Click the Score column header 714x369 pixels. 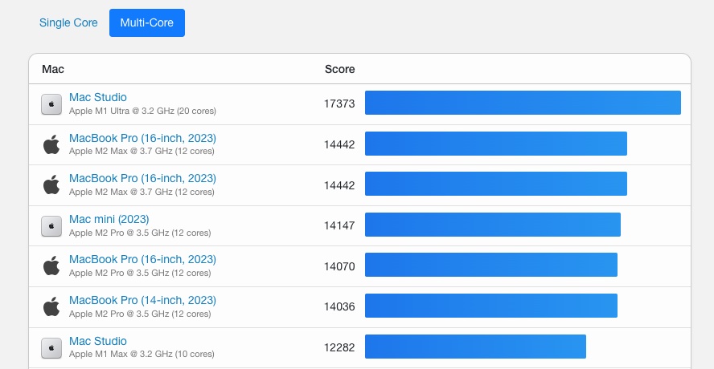(339, 70)
